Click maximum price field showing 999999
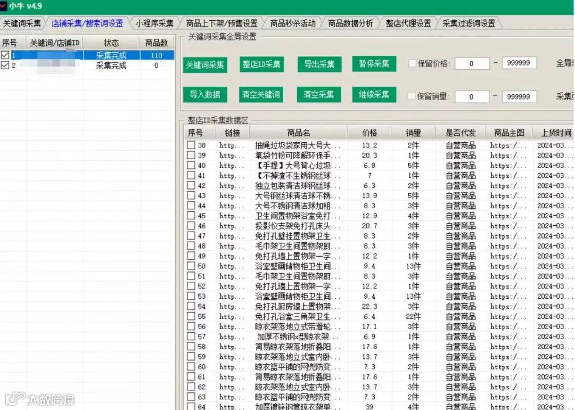 click(x=519, y=63)
